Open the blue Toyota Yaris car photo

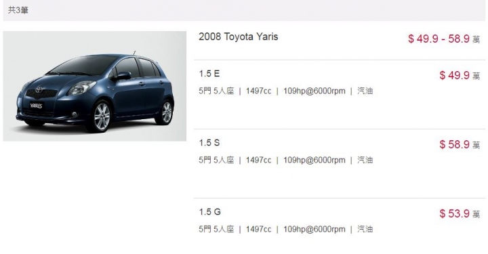95,86
